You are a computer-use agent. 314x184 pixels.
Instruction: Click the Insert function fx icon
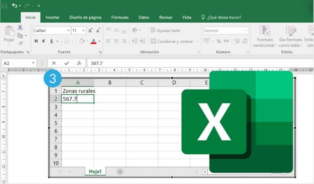[79, 63]
